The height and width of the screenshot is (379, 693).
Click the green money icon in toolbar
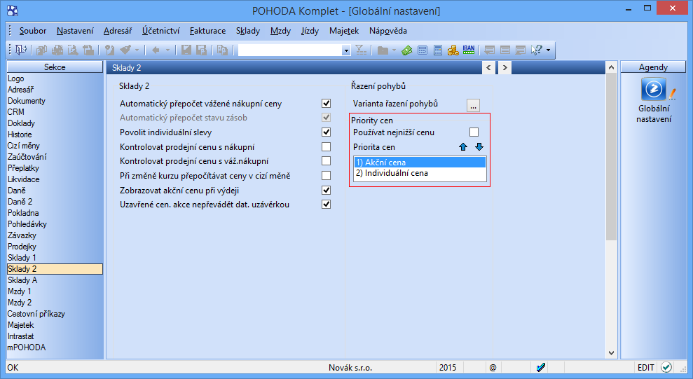pos(406,50)
